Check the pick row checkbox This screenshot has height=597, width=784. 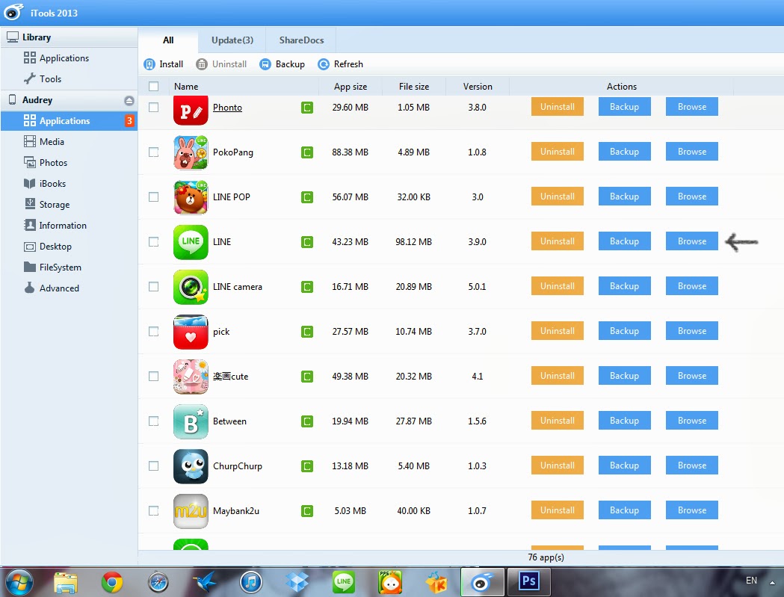(x=153, y=332)
